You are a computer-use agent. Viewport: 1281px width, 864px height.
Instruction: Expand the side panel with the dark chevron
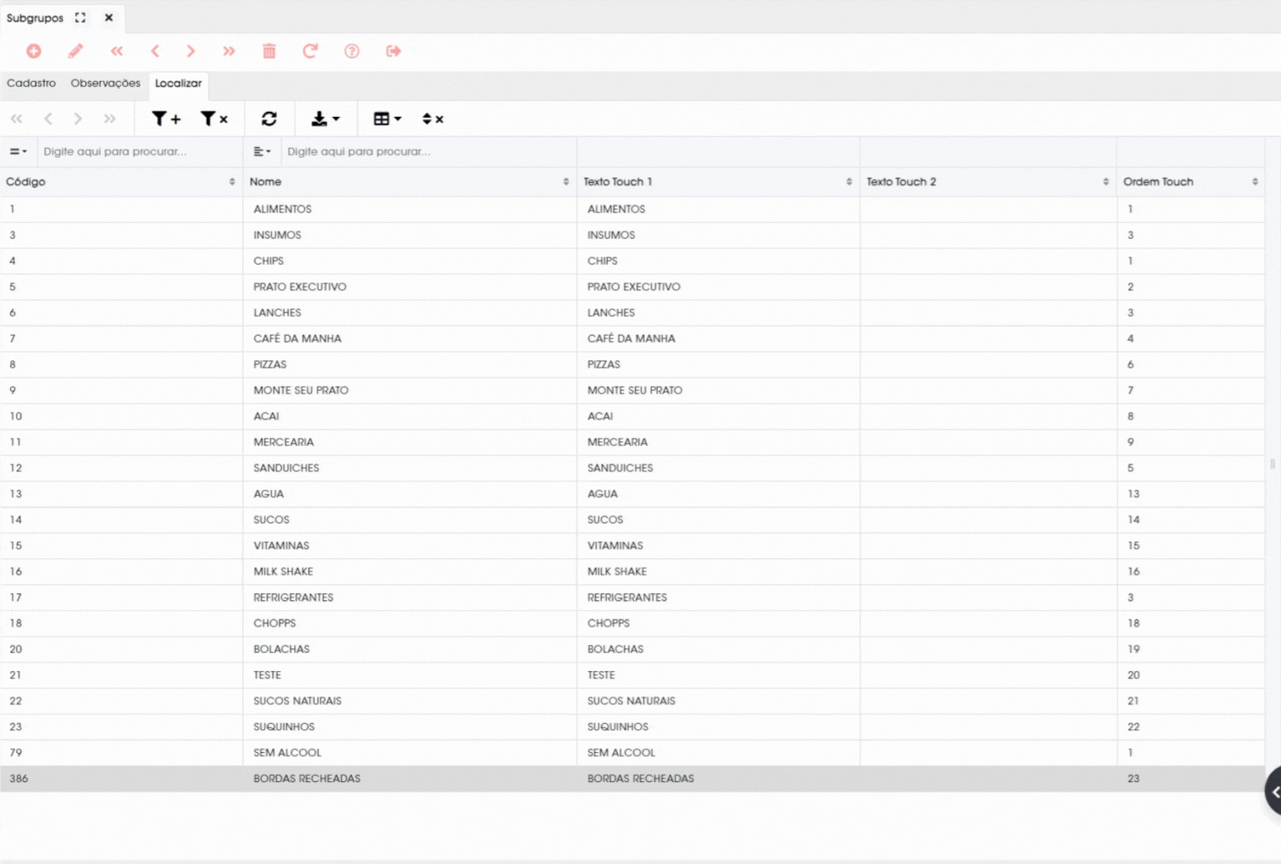point(1274,791)
